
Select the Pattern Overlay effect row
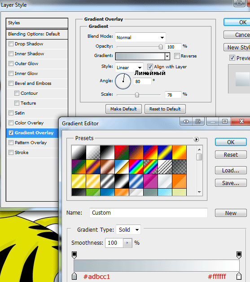(33, 143)
